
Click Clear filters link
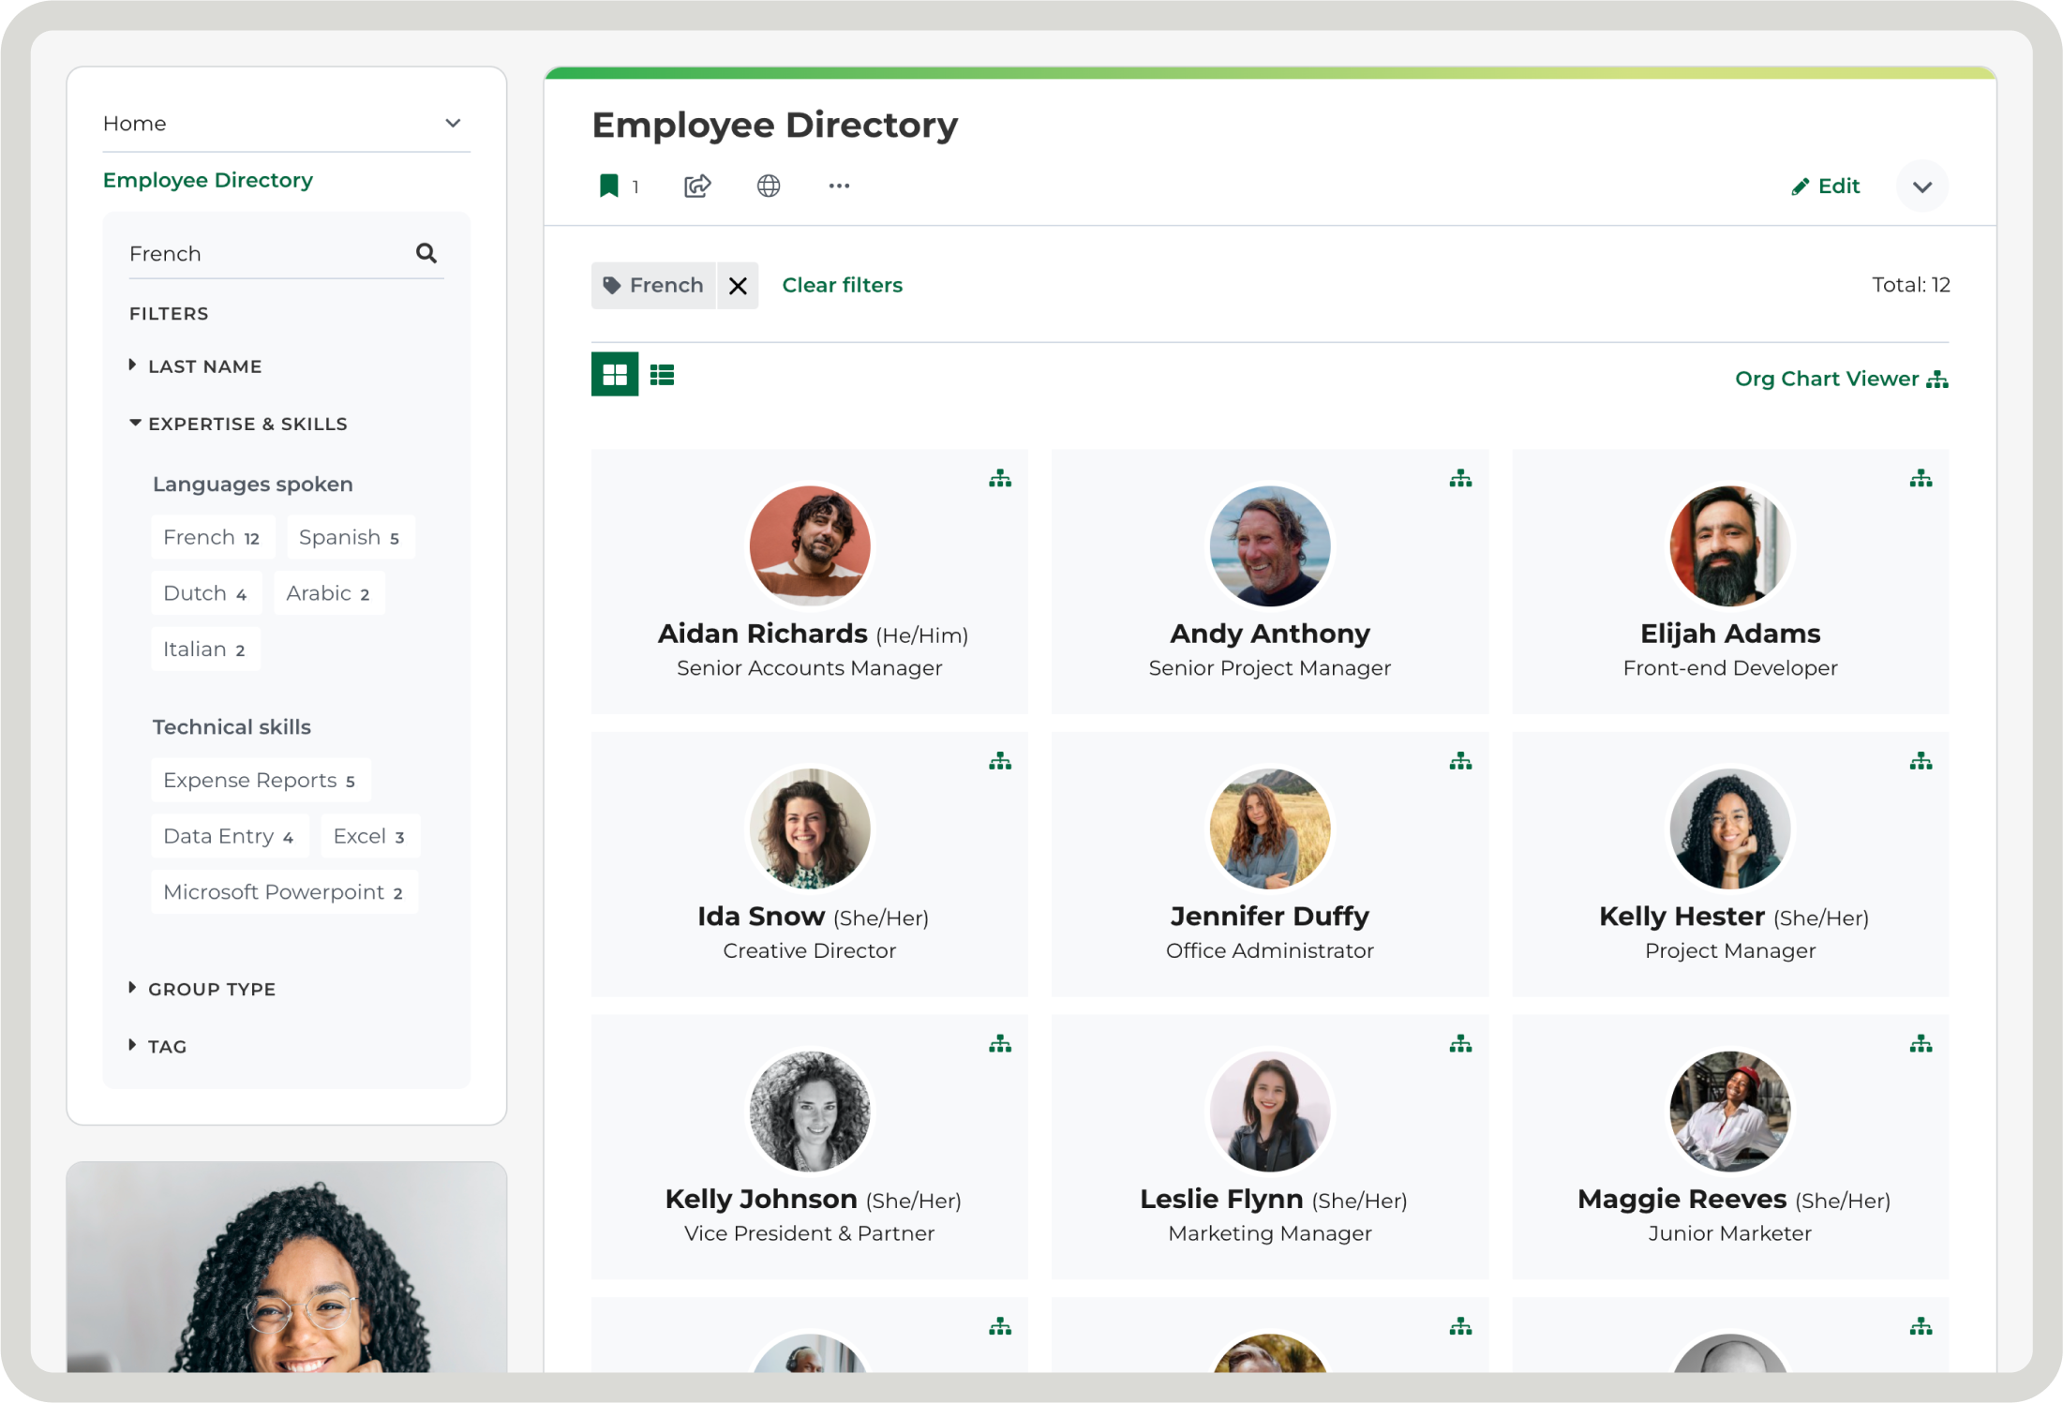pos(842,285)
